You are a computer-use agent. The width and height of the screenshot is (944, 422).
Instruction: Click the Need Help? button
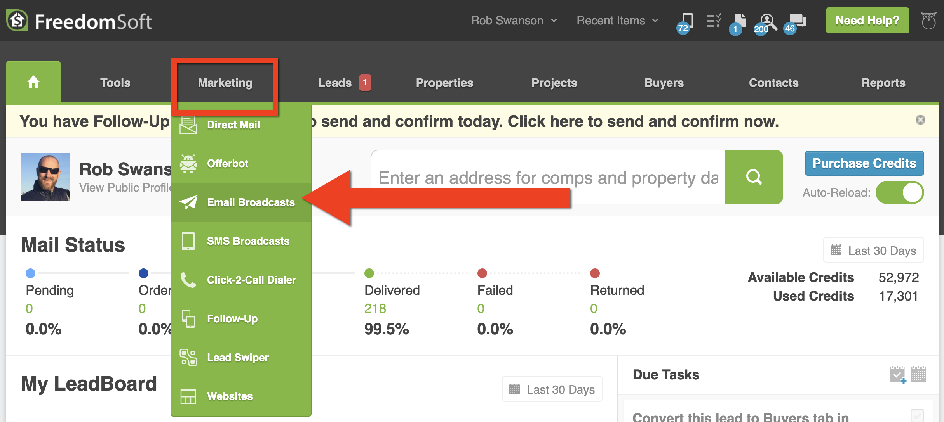[867, 21]
